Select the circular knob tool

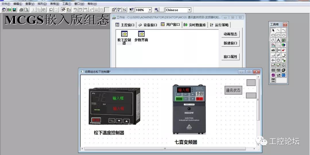coord(284,55)
